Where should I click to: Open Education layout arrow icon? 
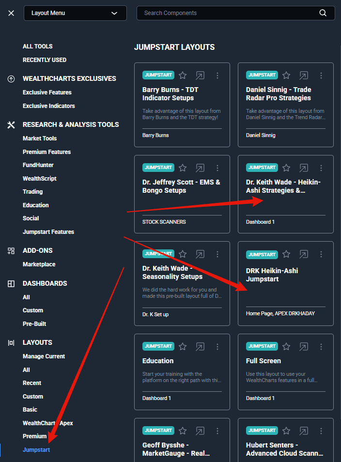pos(200,347)
